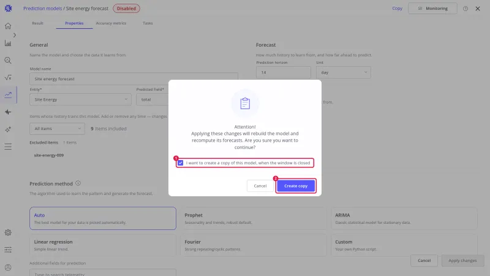
Task: Select the Auto prediction method card
Action: pyautogui.click(x=103, y=218)
